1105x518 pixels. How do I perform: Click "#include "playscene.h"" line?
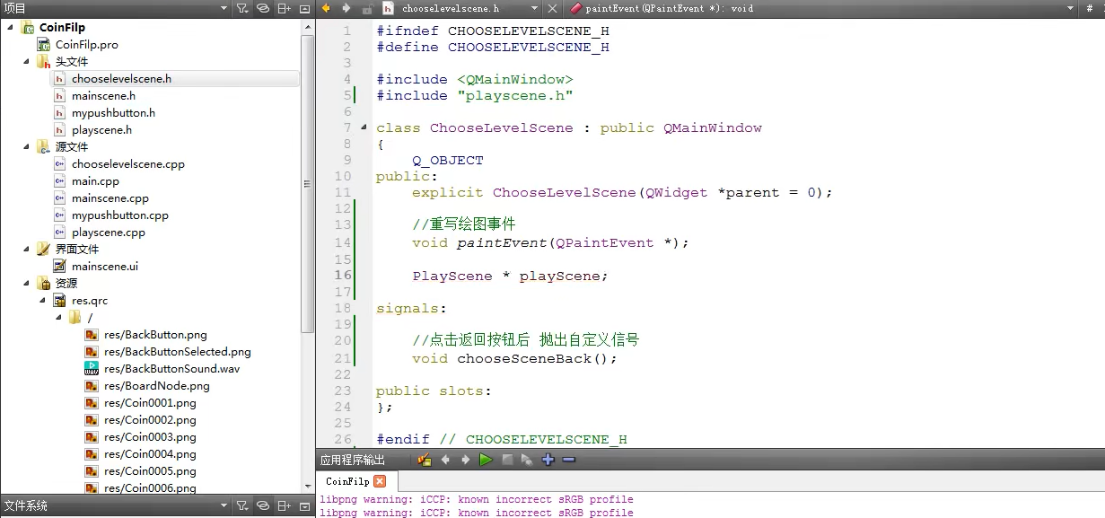pos(475,95)
